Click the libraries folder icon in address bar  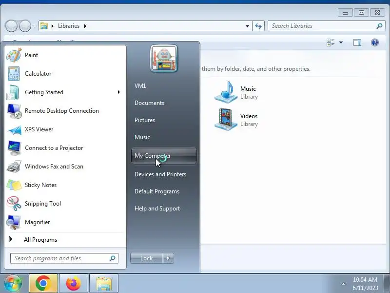(44, 26)
